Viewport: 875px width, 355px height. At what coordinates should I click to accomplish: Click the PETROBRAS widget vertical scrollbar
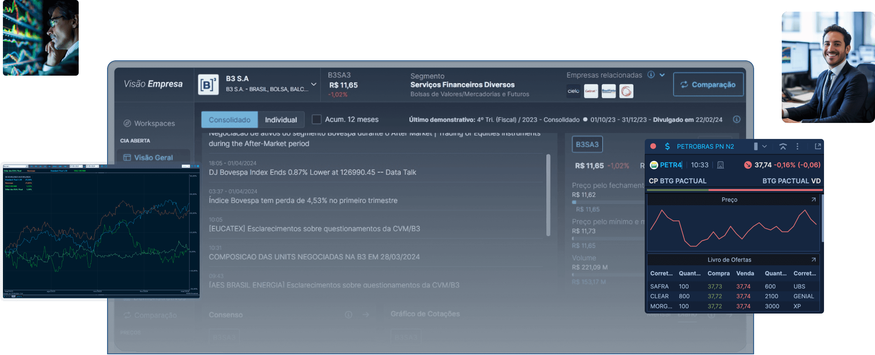[x=822, y=218]
